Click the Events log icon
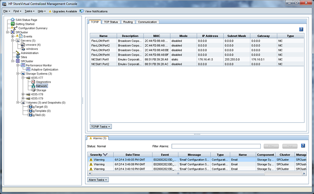The image size is (314, 194). [21, 36]
